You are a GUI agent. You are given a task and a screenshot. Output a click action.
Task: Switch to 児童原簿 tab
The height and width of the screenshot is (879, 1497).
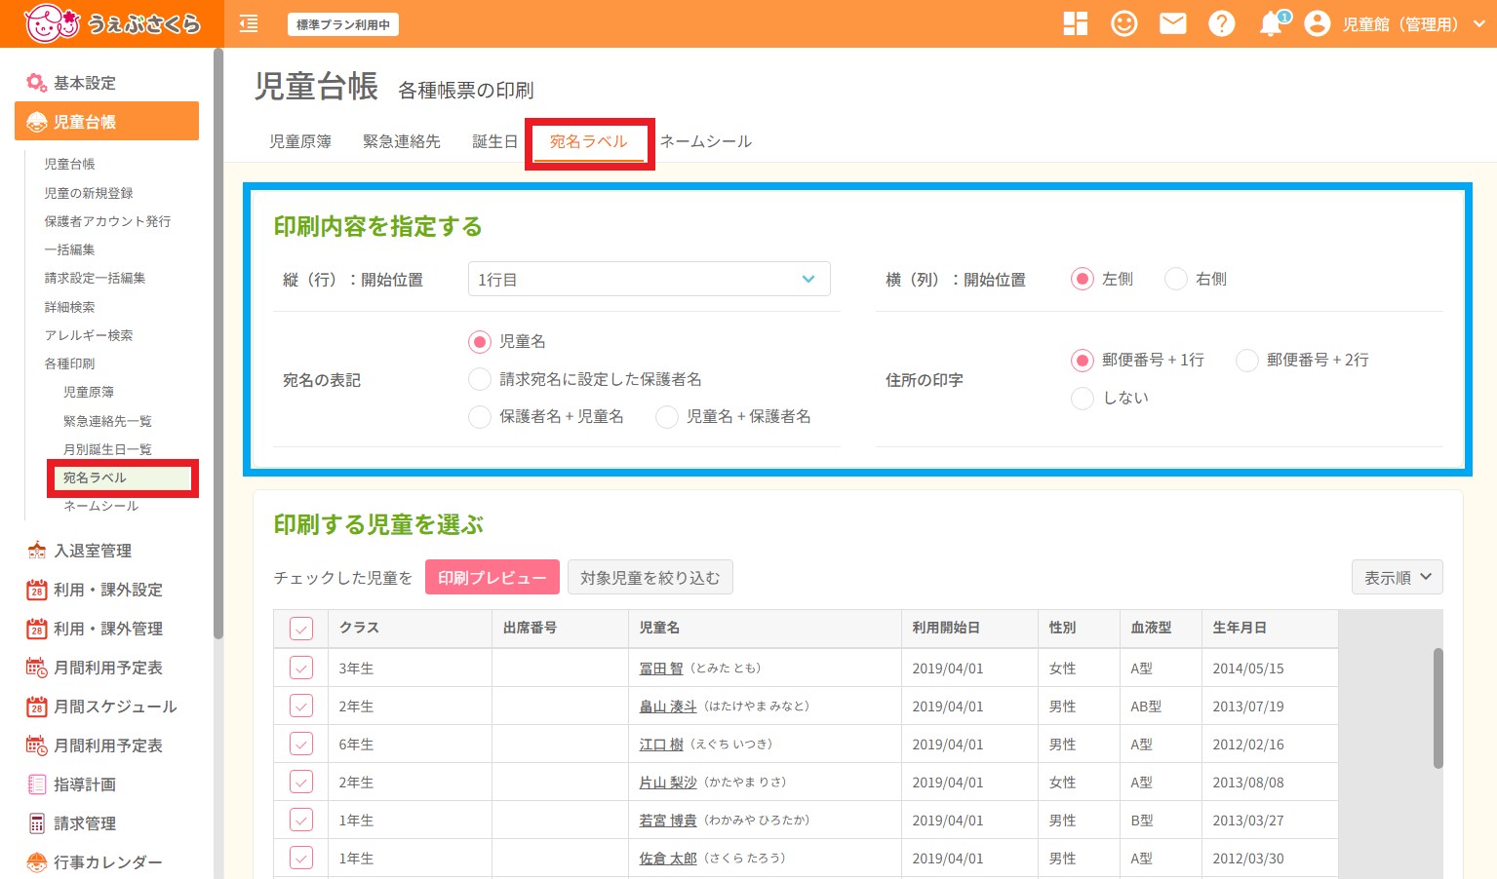click(x=300, y=141)
